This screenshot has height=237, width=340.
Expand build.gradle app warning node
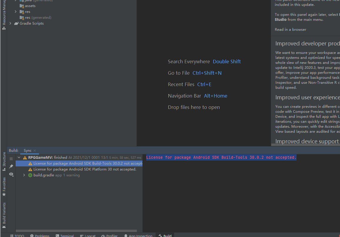click(24, 175)
